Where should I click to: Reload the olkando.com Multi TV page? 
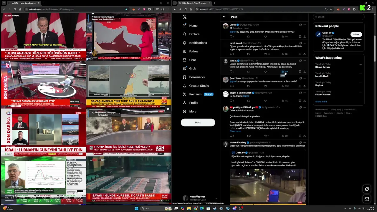(15, 9)
